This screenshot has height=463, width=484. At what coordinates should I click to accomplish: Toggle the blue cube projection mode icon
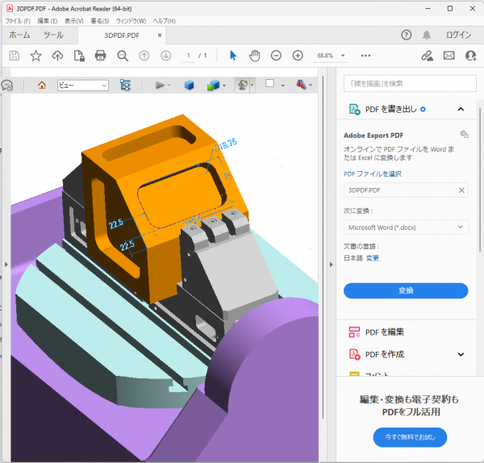tap(188, 85)
